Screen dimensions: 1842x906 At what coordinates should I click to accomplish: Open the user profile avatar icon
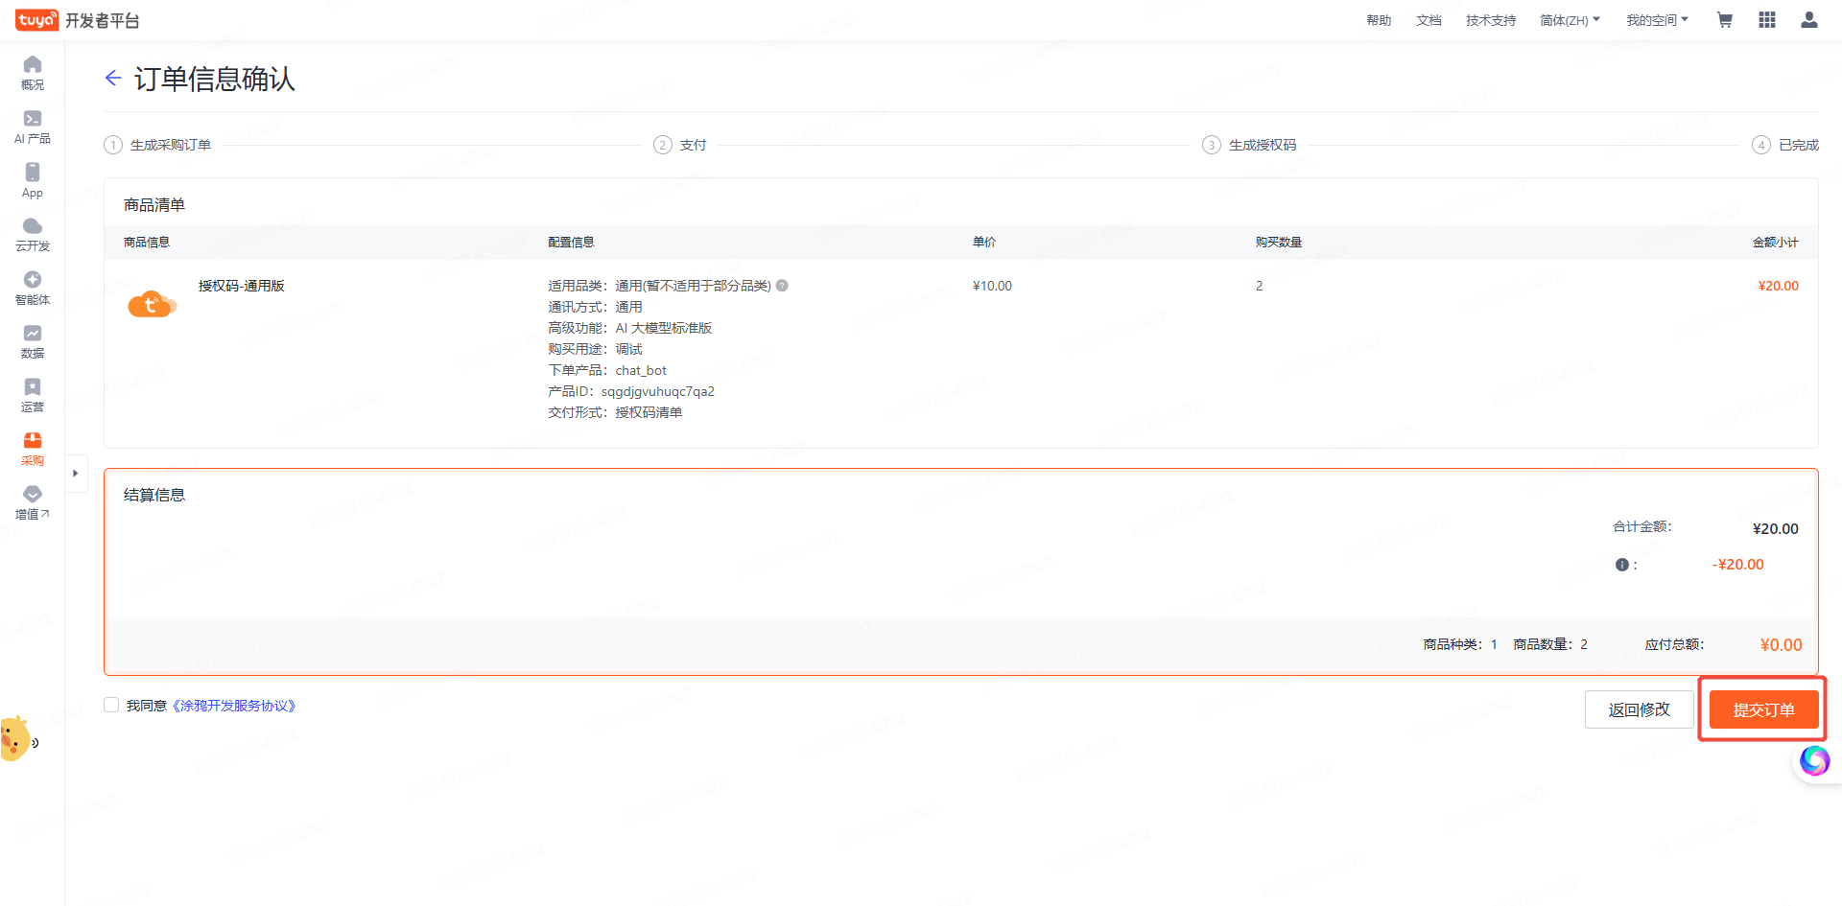1809,20
